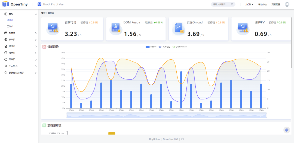Viewport: 294px width, 143px height.
Task: Click the 监控页 breadcrumb text
Action: point(51,13)
